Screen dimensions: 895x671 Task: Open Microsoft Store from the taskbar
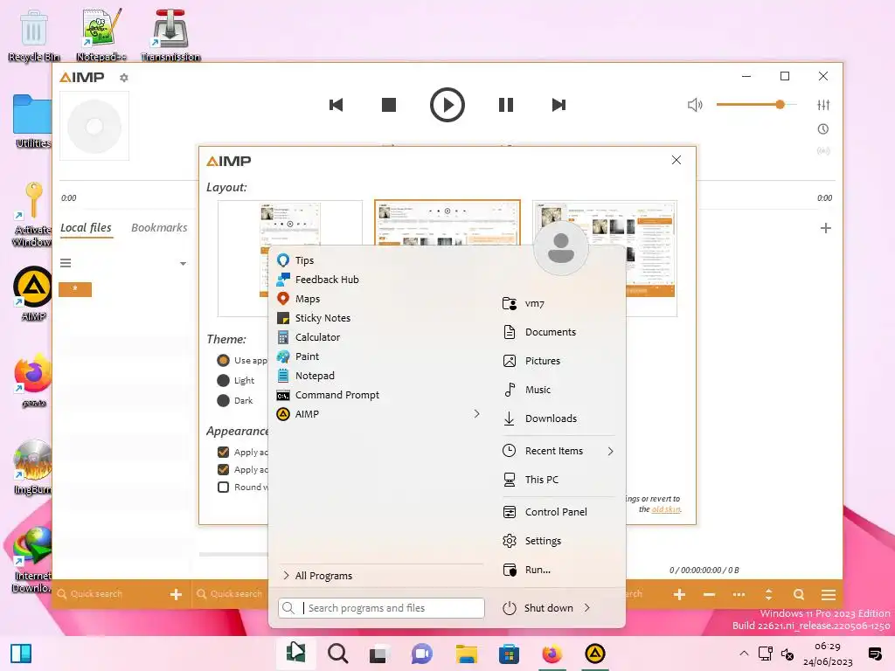(510, 654)
